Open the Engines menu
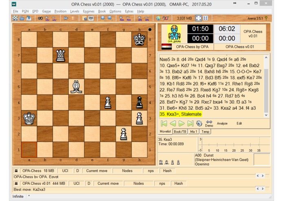This screenshot has height=201, width=283. (x=89, y=11)
